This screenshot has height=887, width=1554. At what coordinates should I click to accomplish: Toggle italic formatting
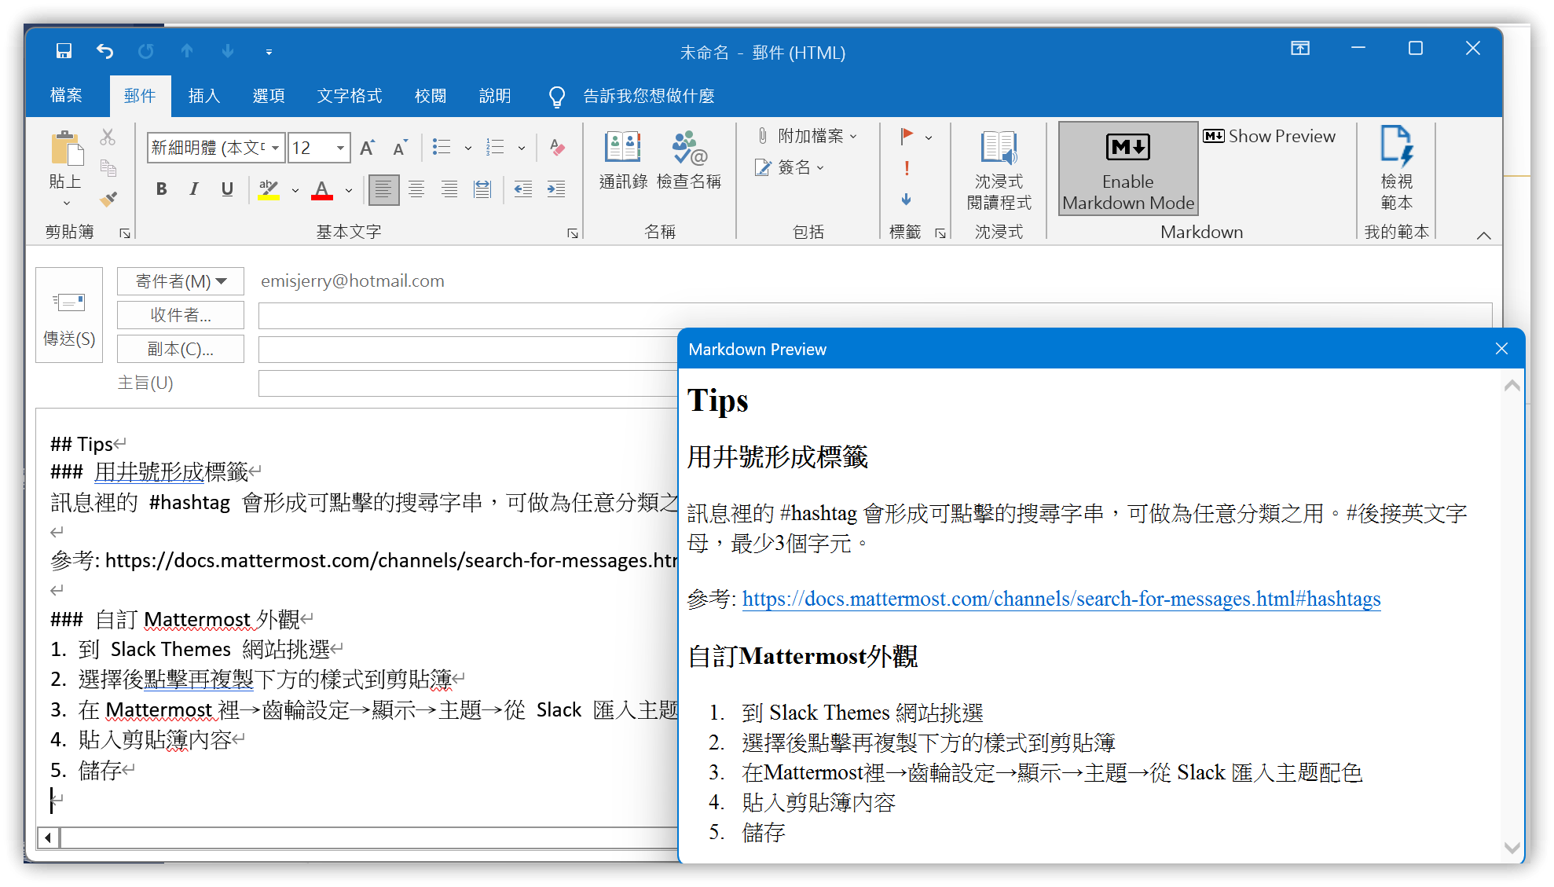pyautogui.click(x=194, y=189)
